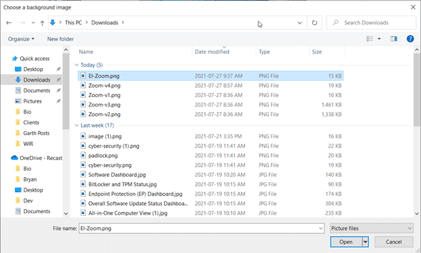Open the address bar history dropdown
This screenshot has width=421, height=253.
300,23
